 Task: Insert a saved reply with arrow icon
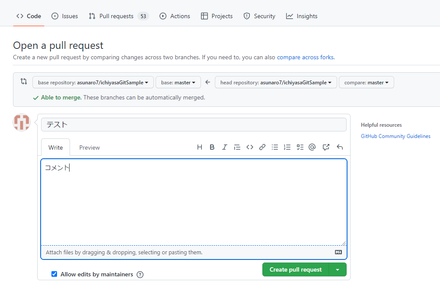pos(340,147)
